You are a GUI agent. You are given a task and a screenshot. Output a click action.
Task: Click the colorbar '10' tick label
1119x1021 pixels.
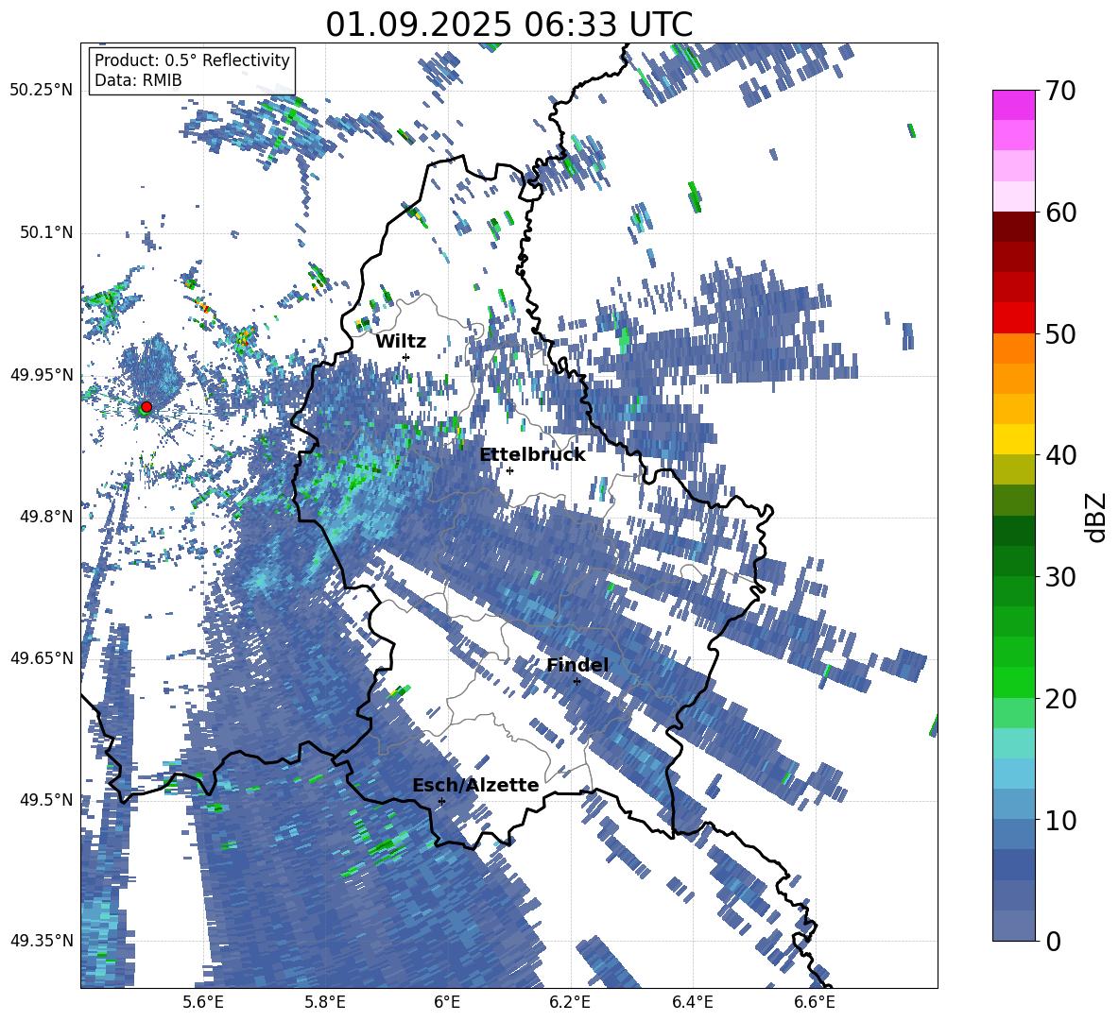click(1060, 820)
